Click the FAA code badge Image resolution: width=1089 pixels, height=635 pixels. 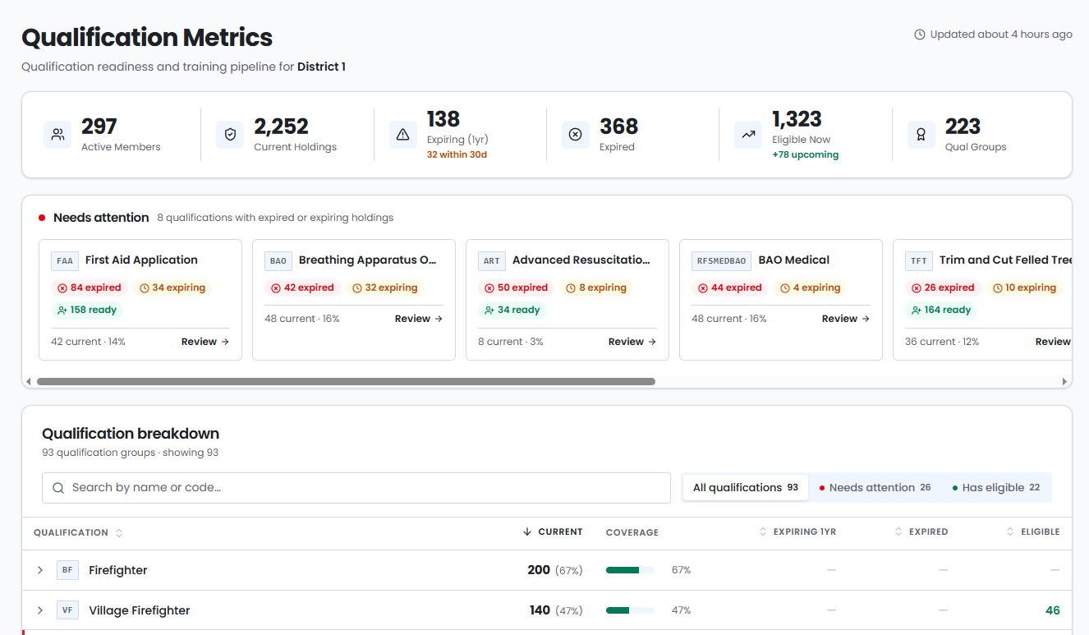tap(65, 260)
